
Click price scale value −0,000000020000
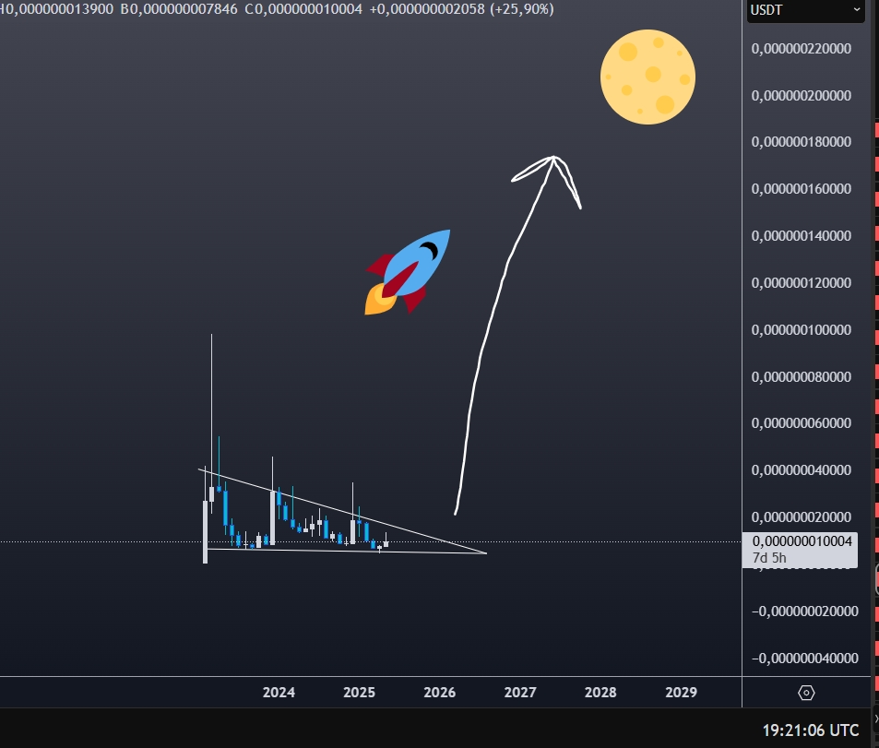click(805, 611)
